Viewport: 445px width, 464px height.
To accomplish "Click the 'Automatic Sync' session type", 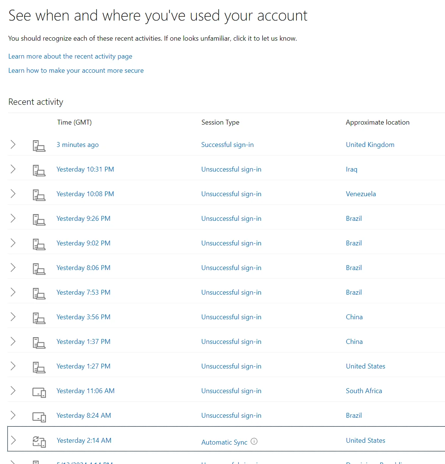I will 224,442.
